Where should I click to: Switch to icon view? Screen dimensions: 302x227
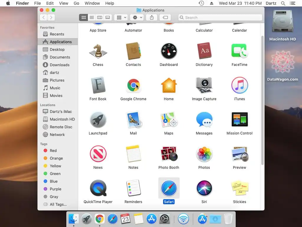(83, 17)
